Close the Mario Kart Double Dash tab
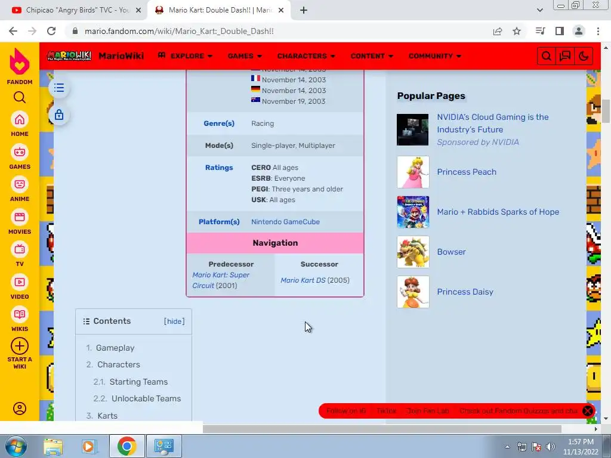The width and height of the screenshot is (611, 458). pyautogui.click(x=282, y=11)
